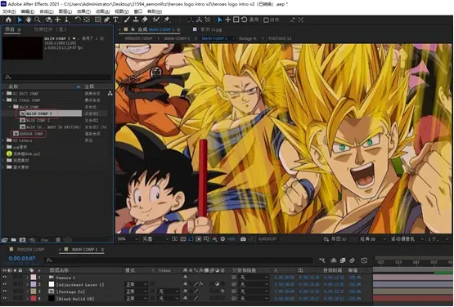Viewport: 454px width, 307px height.
Task: Select the Rectangle shape tool
Action: coord(98,20)
